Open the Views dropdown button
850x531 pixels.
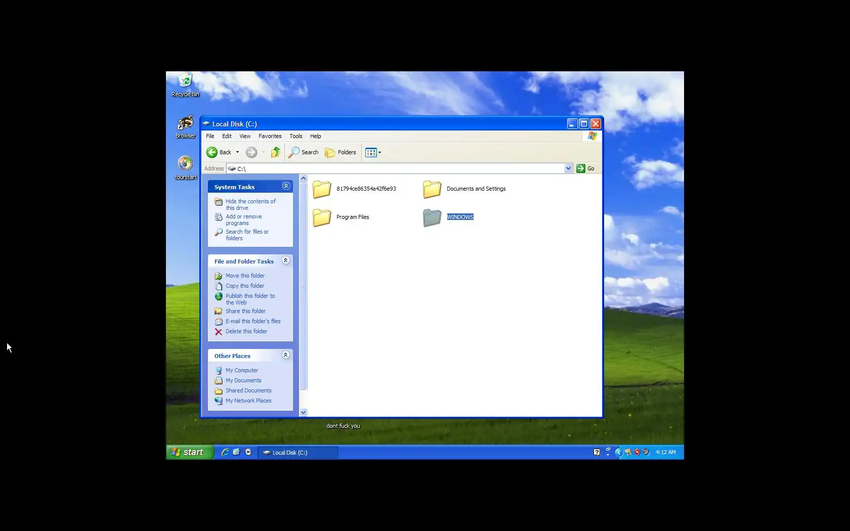tap(373, 152)
